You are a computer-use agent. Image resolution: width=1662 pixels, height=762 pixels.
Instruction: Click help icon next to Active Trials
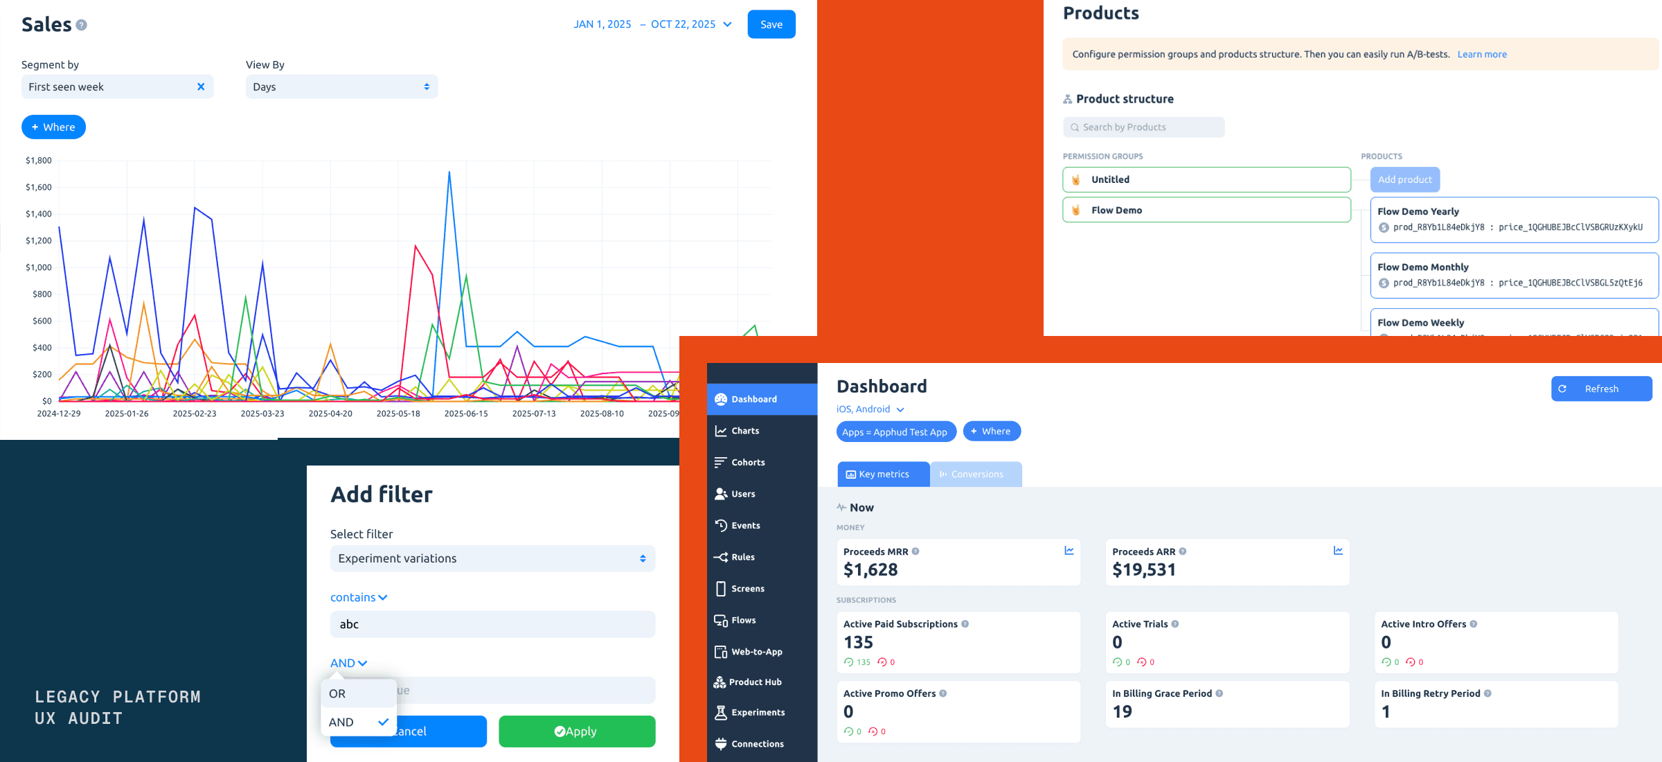pyautogui.click(x=1175, y=624)
